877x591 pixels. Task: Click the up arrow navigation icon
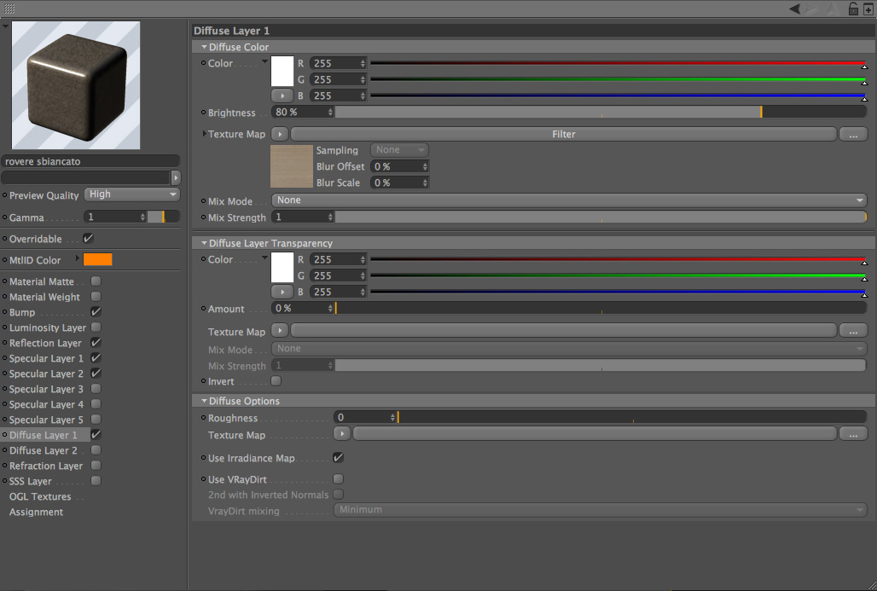click(833, 9)
